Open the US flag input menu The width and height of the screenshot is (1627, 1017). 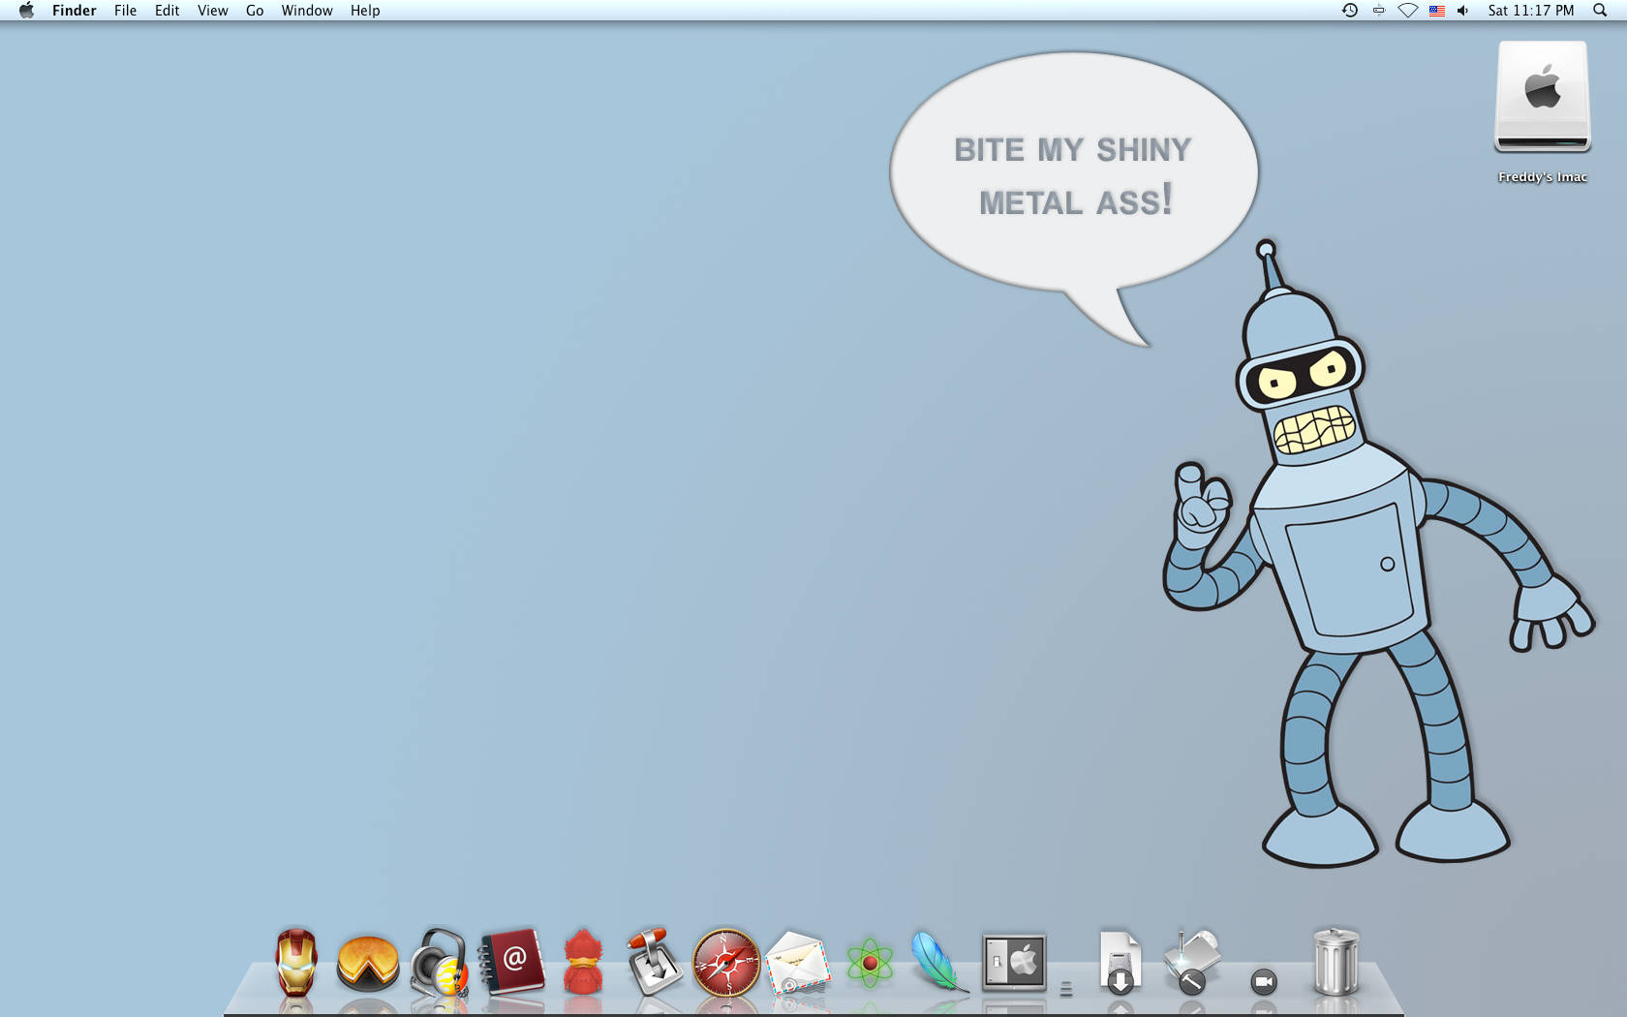pyautogui.click(x=1437, y=11)
